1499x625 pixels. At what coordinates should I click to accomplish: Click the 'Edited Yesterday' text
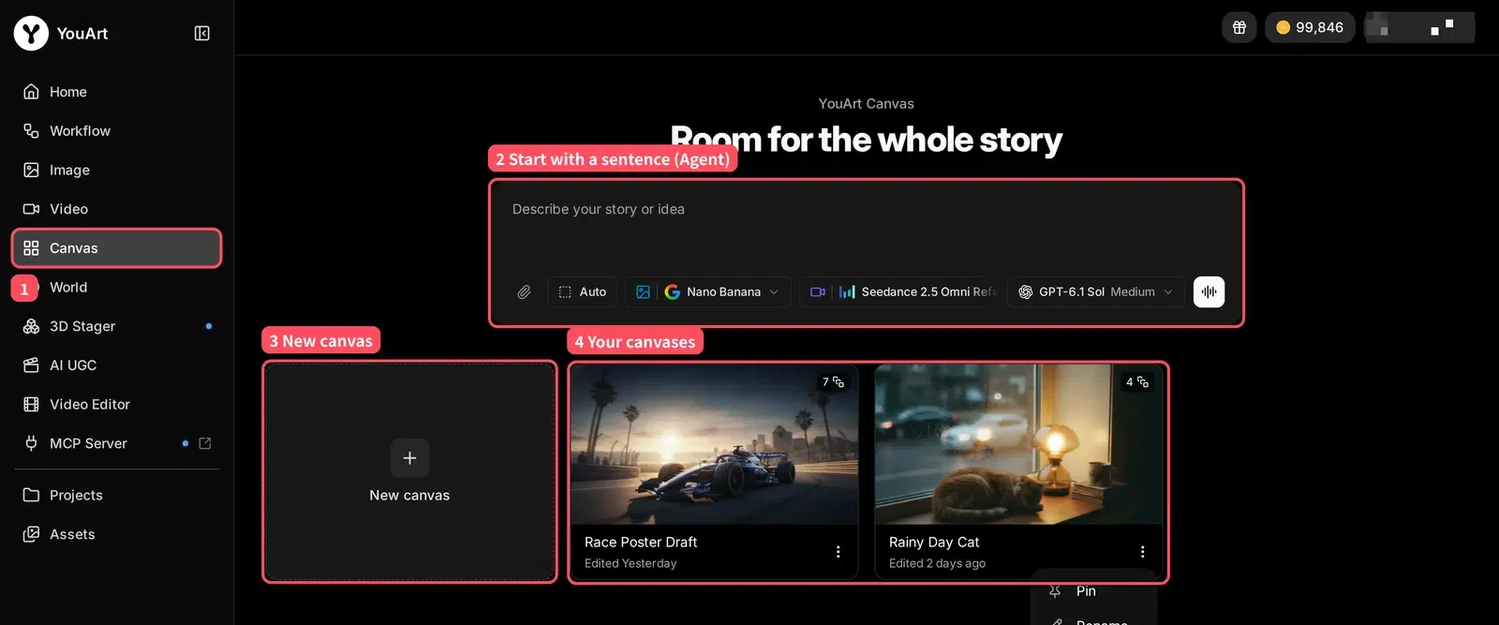(x=631, y=563)
